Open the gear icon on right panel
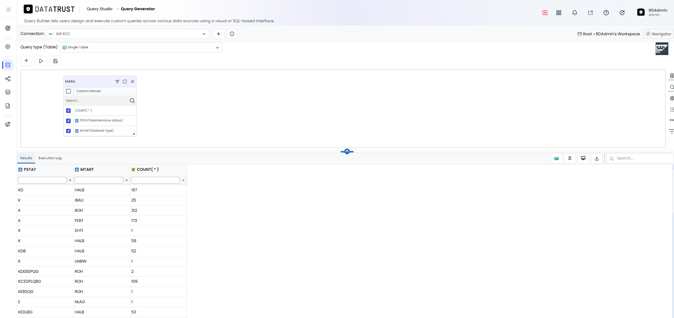The height and width of the screenshot is (318, 674). 672,98
